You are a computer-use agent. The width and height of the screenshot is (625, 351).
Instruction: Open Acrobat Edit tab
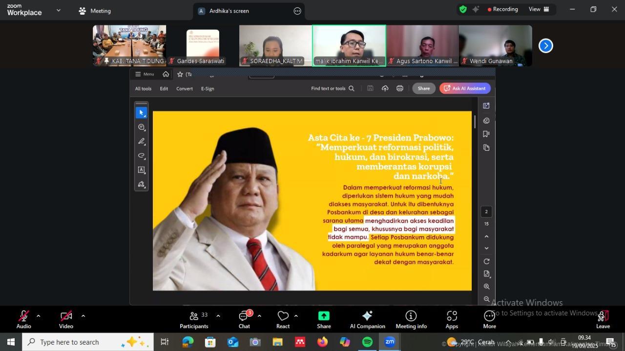(x=164, y=89)
